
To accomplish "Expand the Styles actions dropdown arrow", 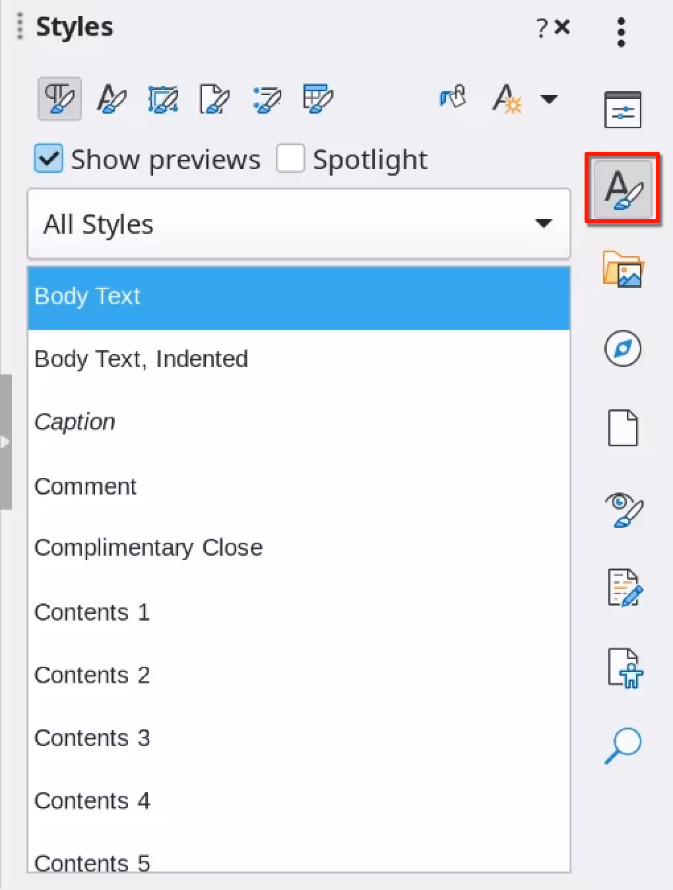I will (548, 99).
